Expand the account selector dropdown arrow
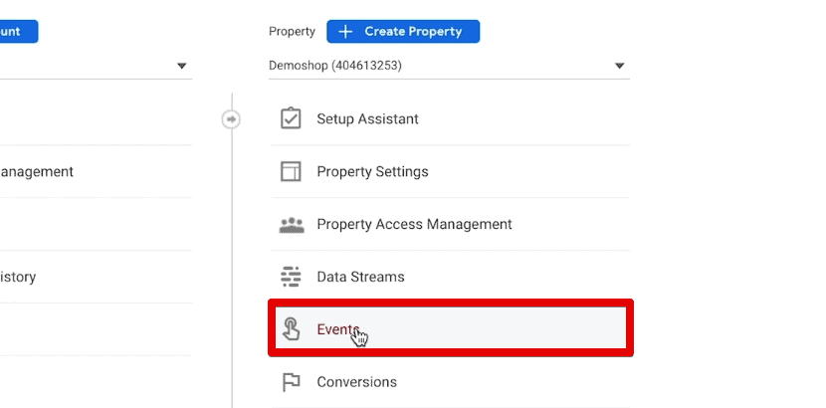826x408 pixels. pyautogui.click(x=181, y=67)
